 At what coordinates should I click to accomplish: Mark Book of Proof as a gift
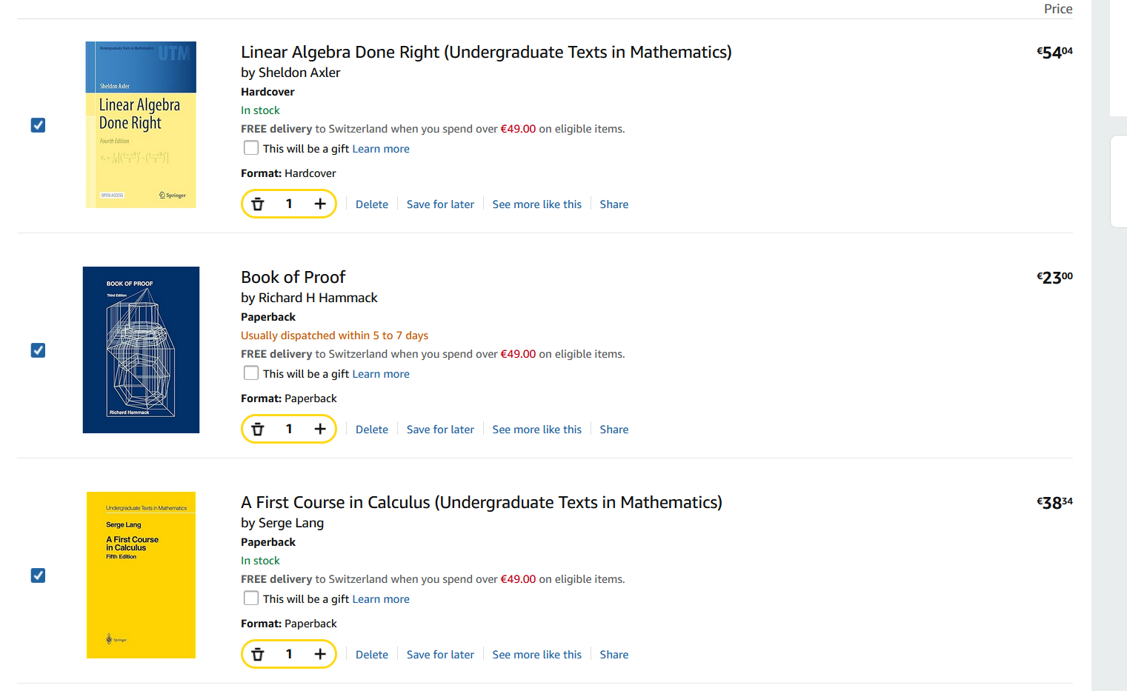point(251,373)
